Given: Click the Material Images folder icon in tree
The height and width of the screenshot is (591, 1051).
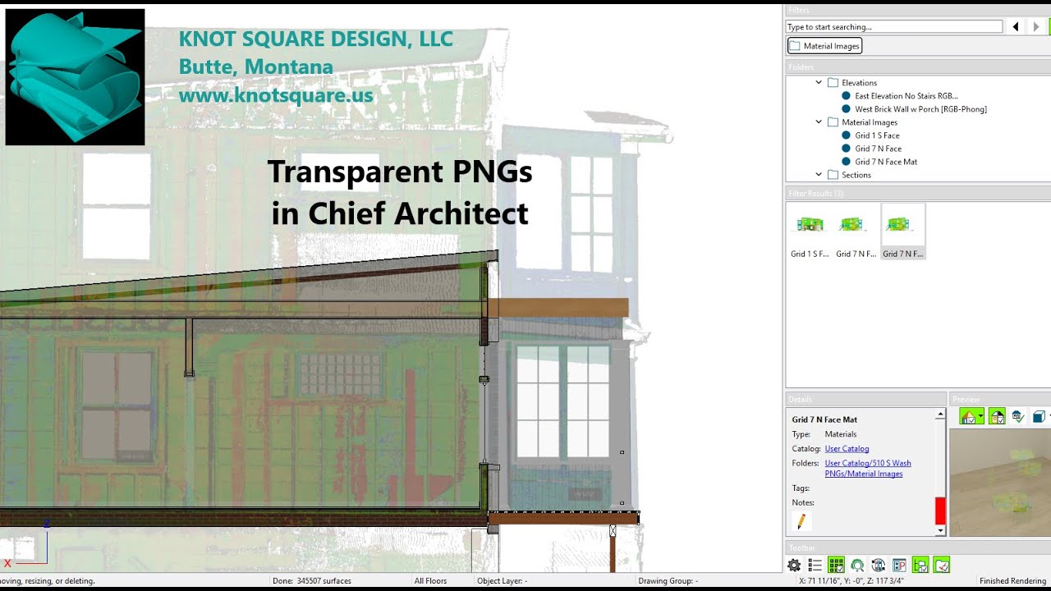Looking at the screenshot, I should pyautogui.click(x=833, y=122).
